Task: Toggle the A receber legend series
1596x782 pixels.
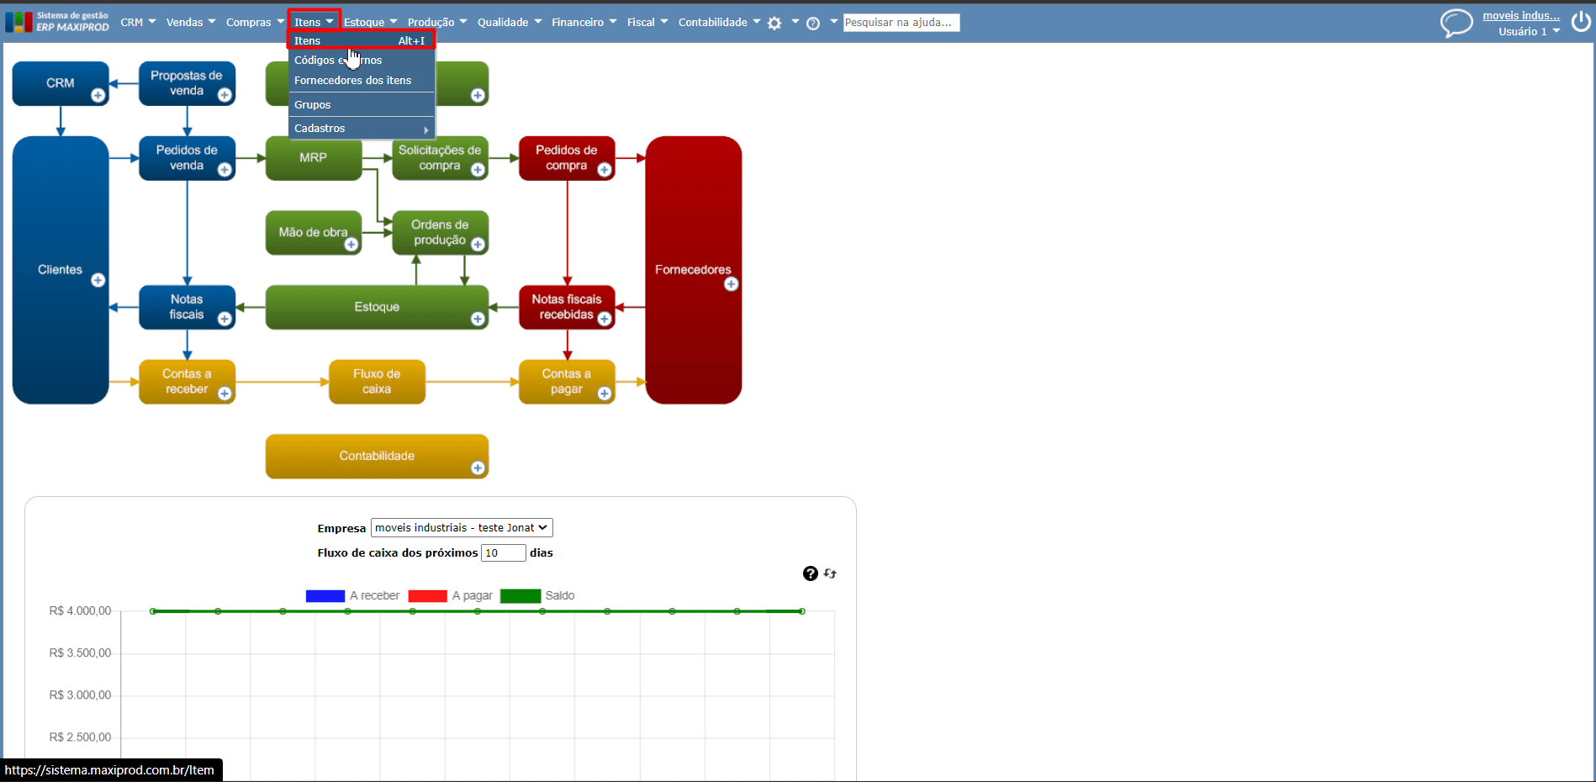Action: (352, 595)
